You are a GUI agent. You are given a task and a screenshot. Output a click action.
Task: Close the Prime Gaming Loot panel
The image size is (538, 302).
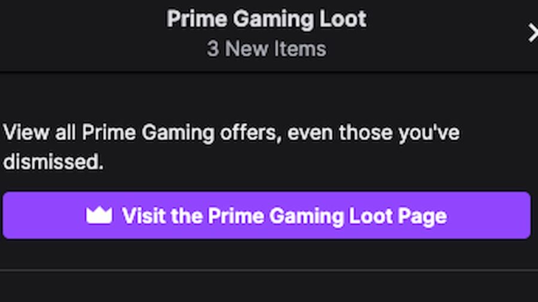(533, 33)
